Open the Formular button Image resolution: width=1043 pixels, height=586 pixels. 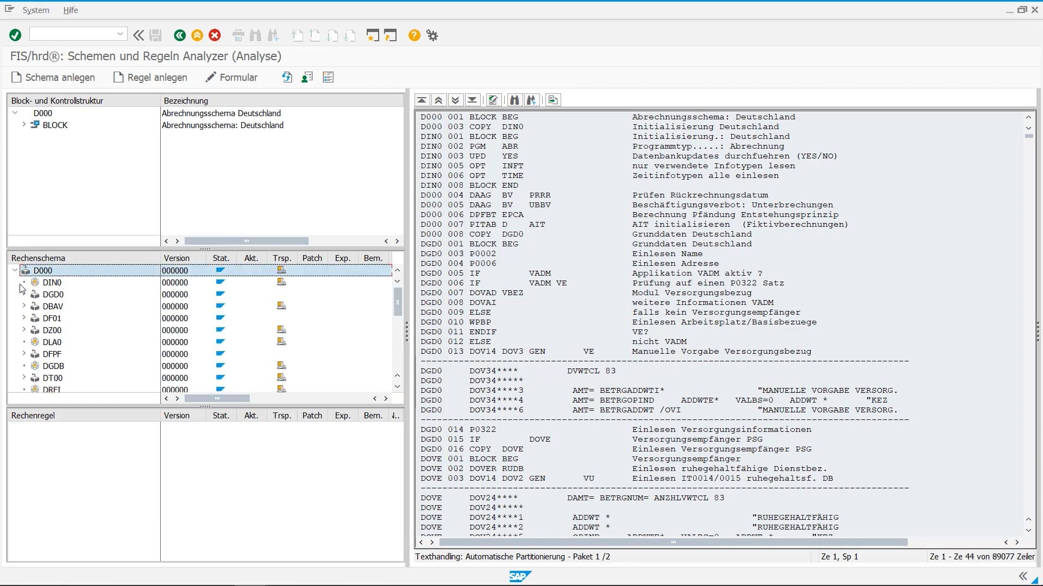(231, 77)
